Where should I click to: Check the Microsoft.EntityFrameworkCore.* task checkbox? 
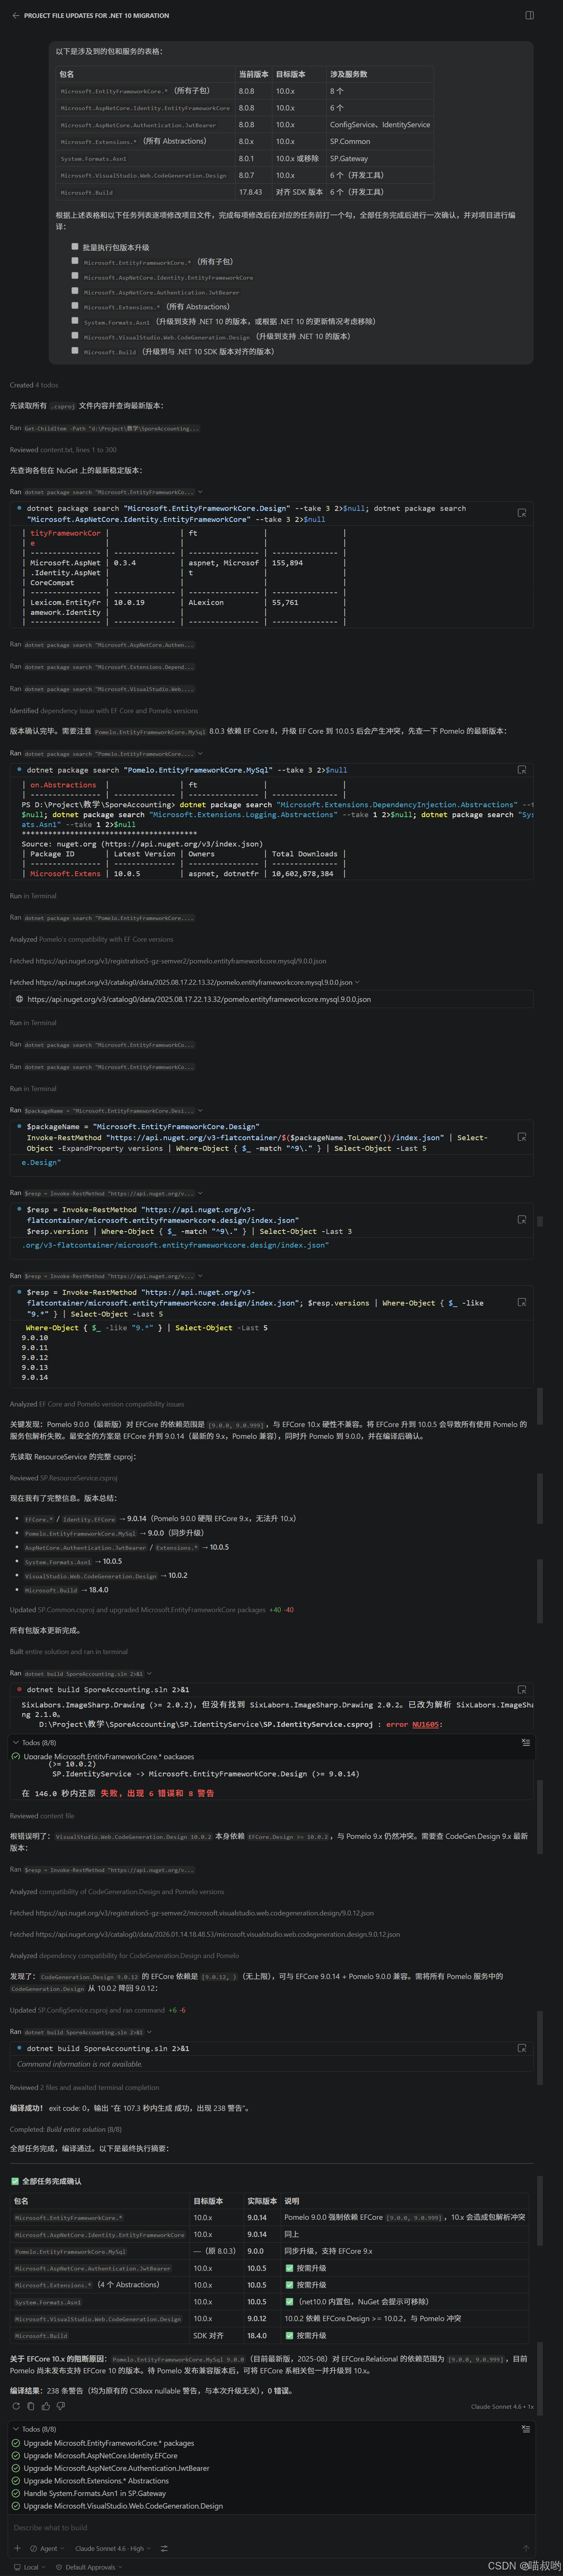tap(75, 261)
